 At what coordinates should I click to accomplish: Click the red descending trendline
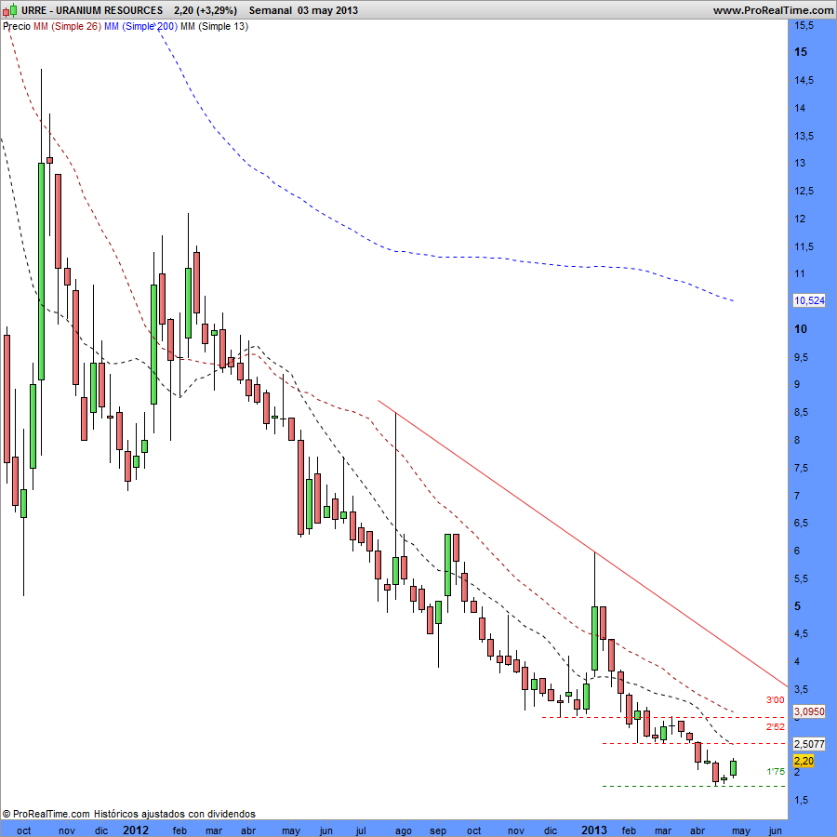582,543
